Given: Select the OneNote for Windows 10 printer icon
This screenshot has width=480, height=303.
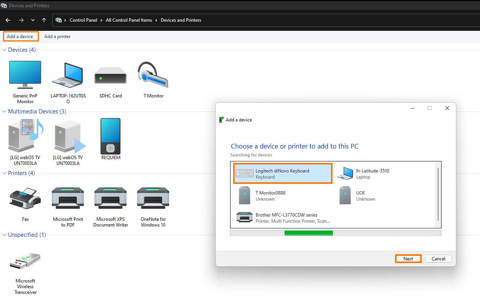Looking at the screenshot, I should (x=153, y=198).
